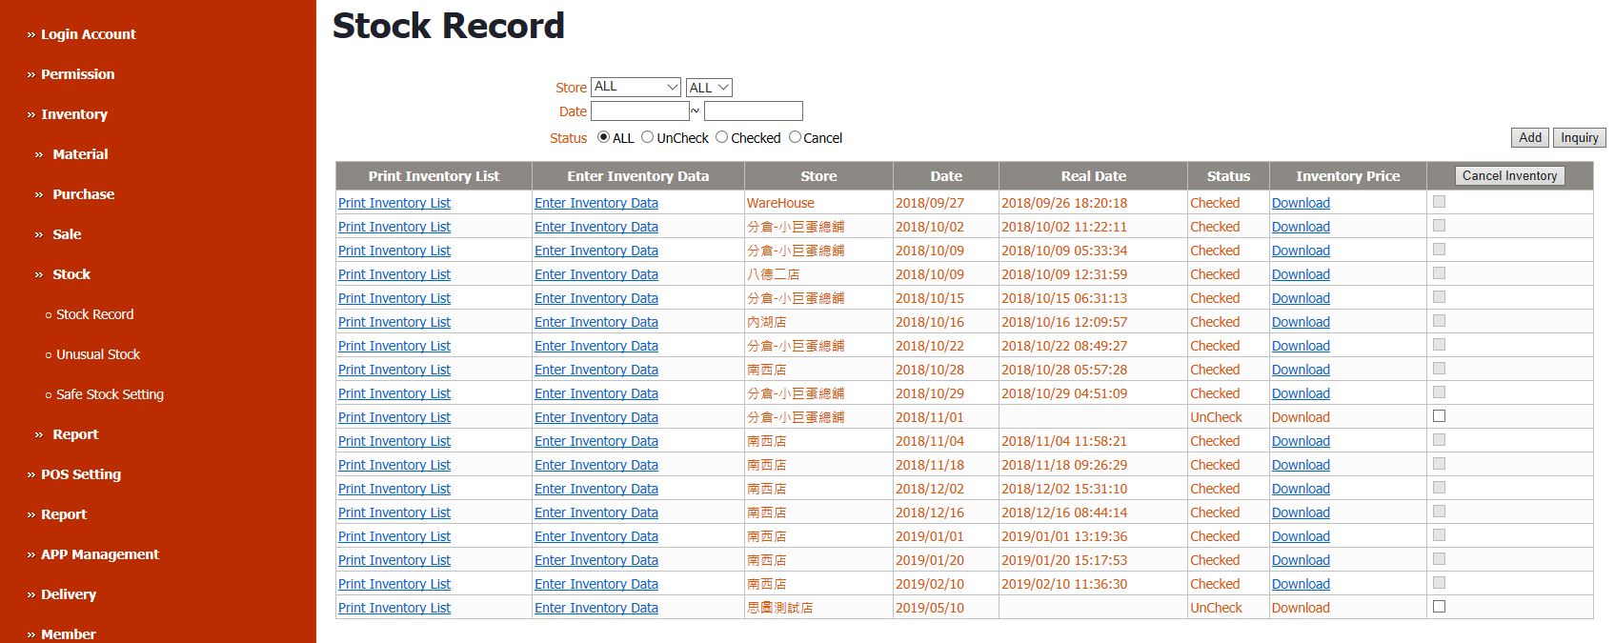
Task: Expand the Sale submenu
Action: (67, 234)
